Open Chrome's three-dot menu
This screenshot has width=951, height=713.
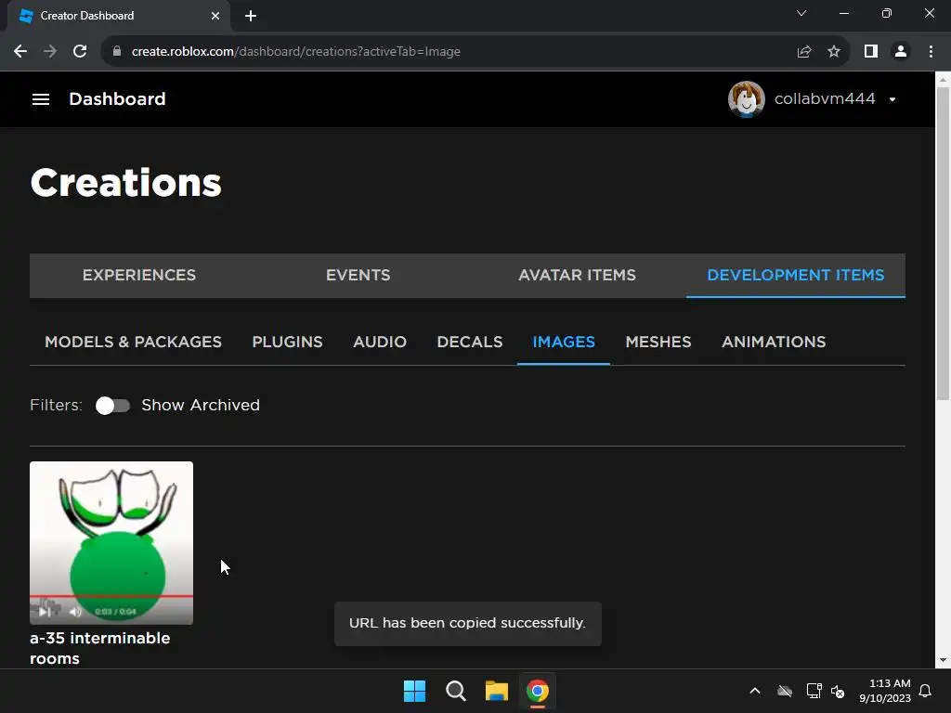[x=931, y=52]
